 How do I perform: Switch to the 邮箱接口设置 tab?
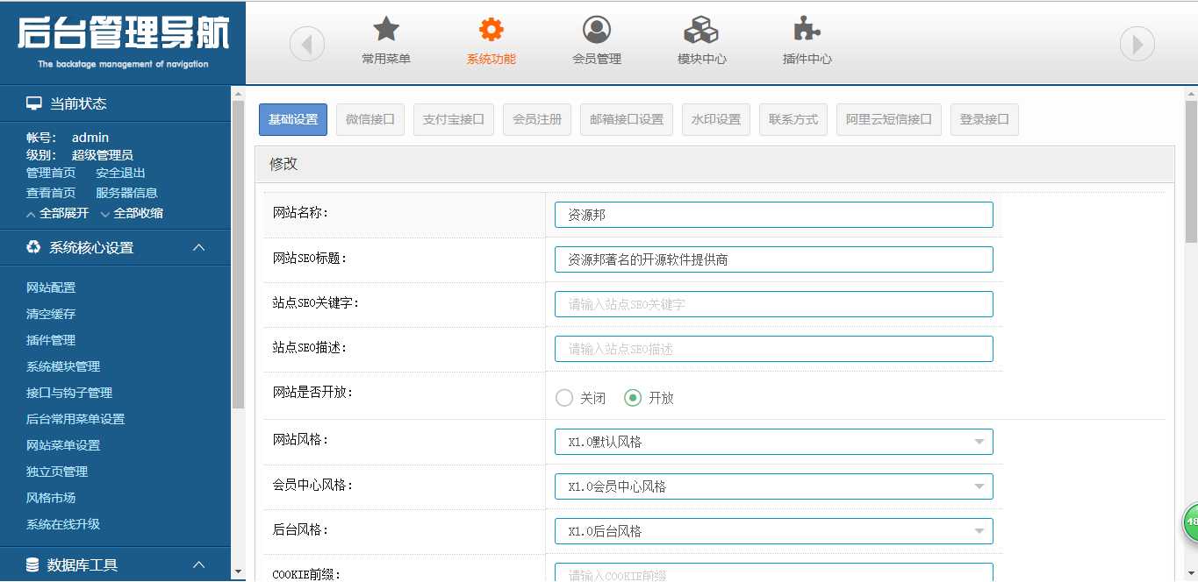627,119
